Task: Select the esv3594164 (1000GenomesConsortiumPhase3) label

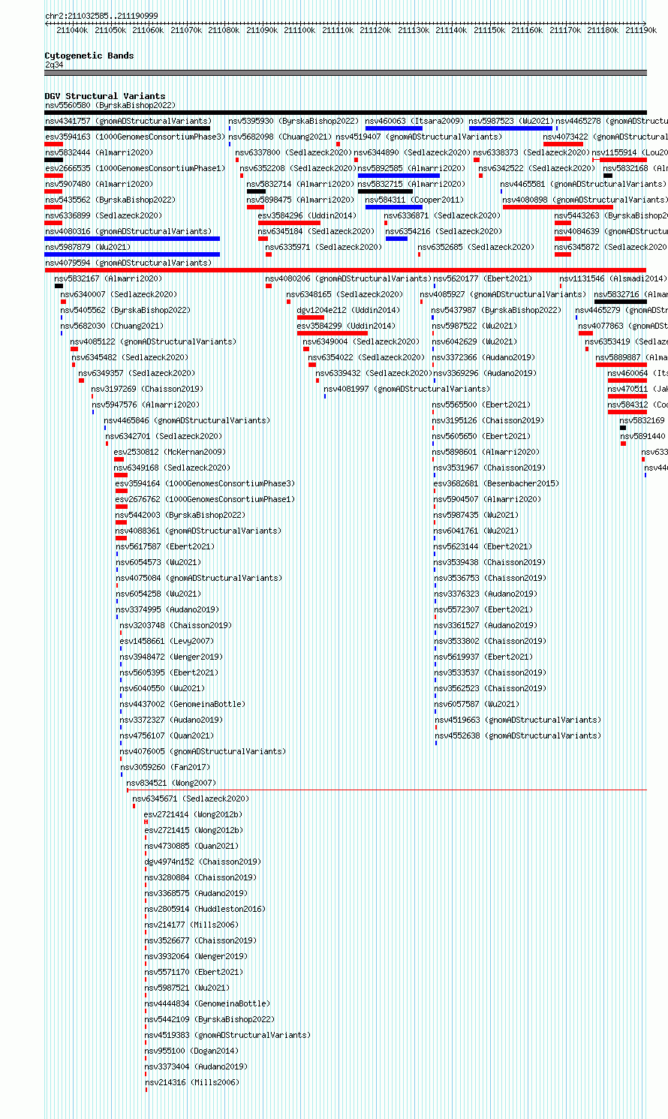Action: point(205,484)
